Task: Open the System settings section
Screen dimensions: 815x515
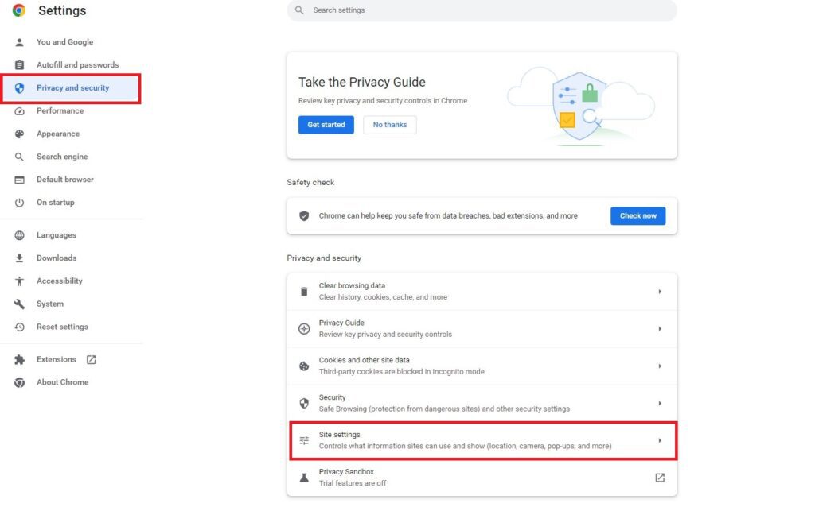Action: pos(50,304)
